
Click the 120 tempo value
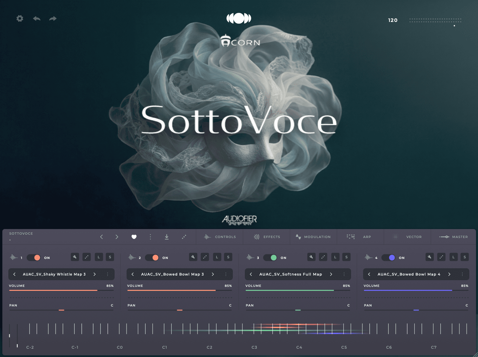[393, 20]
